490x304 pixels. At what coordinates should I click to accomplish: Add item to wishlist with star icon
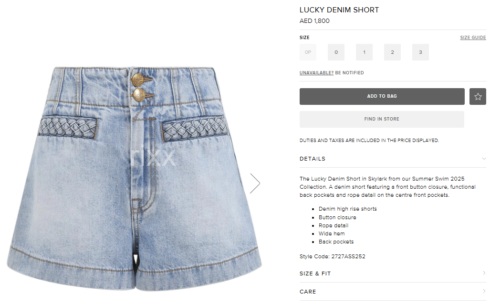click(x=478, y=96)
